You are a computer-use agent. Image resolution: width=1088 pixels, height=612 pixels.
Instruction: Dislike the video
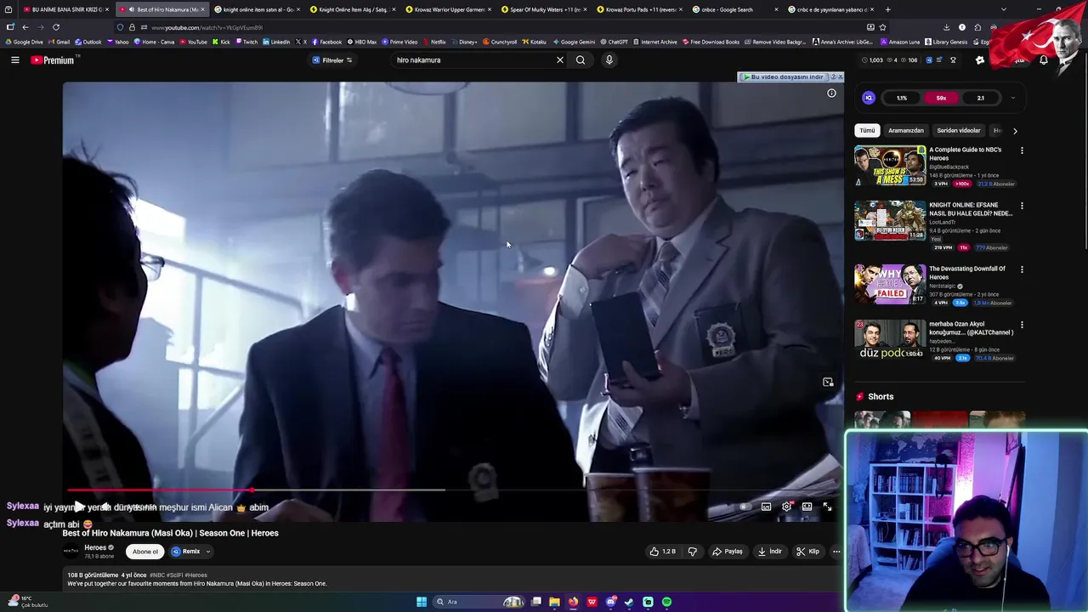(692, 552)
